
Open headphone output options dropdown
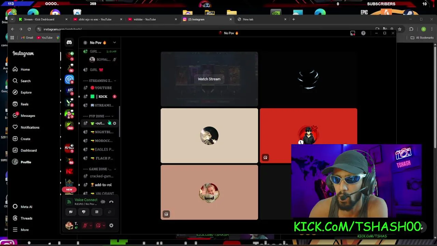click(x=104, y=225)
